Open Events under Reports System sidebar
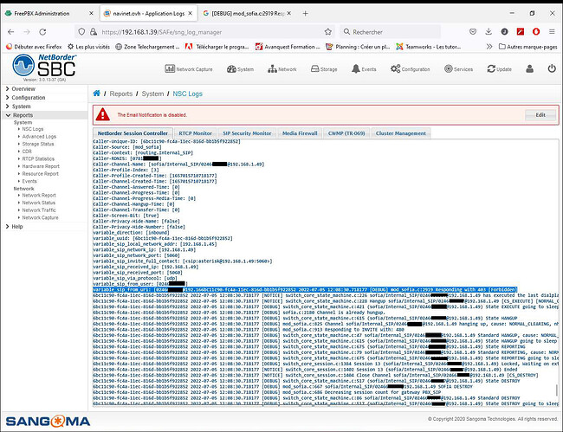Screen dimensions: 563x432 (x=29, y=181)
